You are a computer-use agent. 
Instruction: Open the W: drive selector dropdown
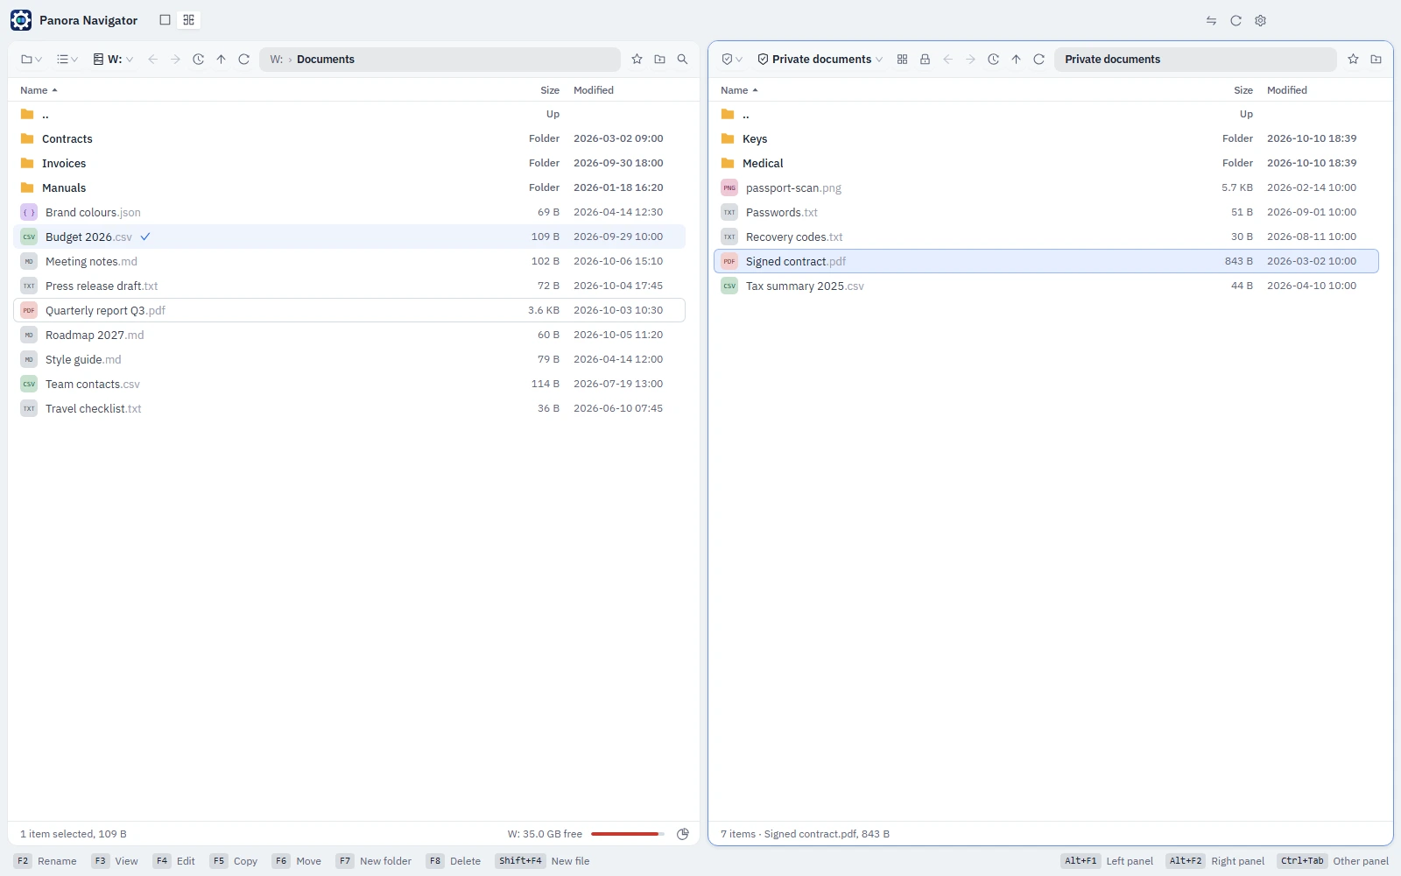(x=113, y=60)
